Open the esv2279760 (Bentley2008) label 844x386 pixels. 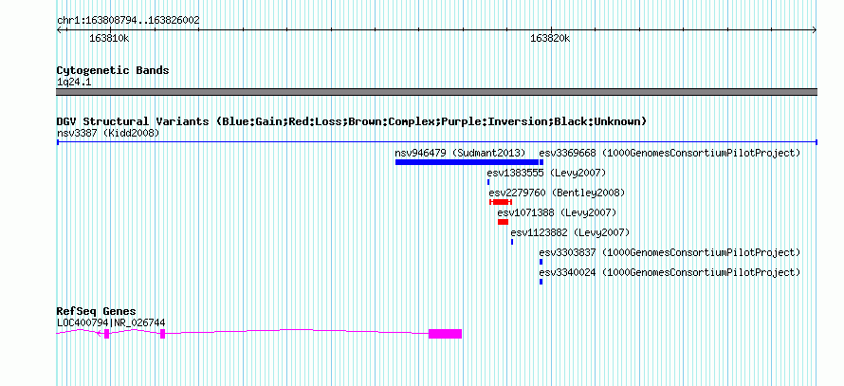coord(557,193)
